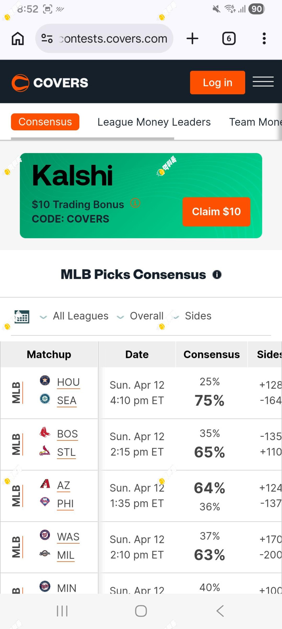Open a new browser tab
The image size is (282, 629).
[x=193, y=39]
